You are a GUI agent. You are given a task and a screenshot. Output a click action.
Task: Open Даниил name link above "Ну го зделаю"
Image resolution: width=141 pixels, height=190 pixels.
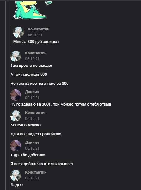[x=32, y=92]
